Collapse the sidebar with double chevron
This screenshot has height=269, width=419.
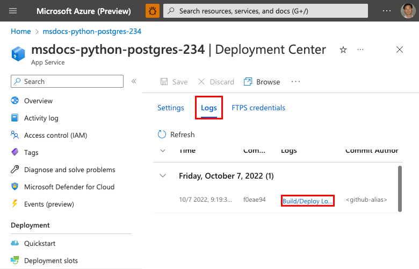click(x=134, y=81)
